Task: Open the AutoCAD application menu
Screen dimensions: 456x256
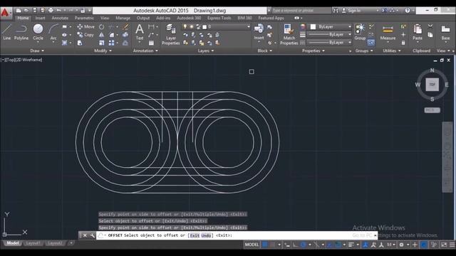Action: click(6, 13)
